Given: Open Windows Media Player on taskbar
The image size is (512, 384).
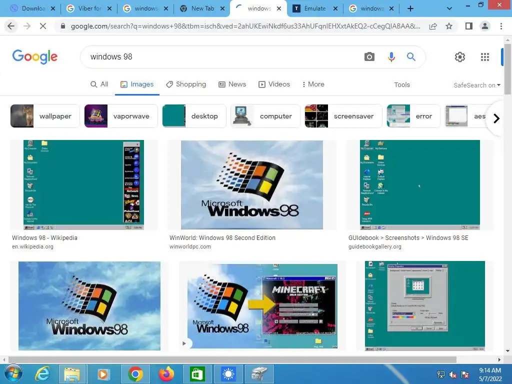Looking at the screenshot, I should 103,374.
